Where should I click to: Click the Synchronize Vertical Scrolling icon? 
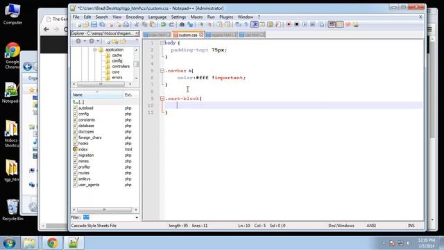219,25
